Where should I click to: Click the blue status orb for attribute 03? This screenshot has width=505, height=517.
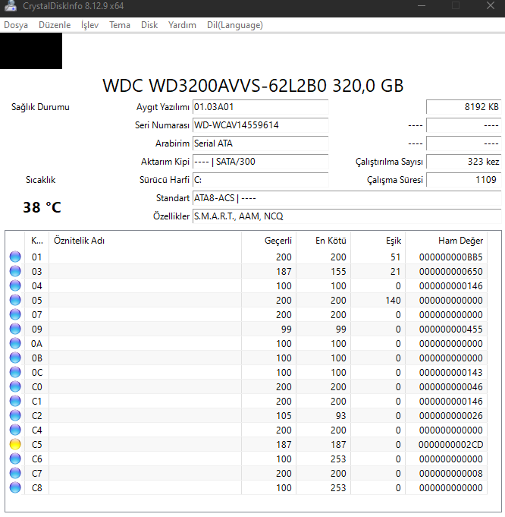click(x=15, y=271)
